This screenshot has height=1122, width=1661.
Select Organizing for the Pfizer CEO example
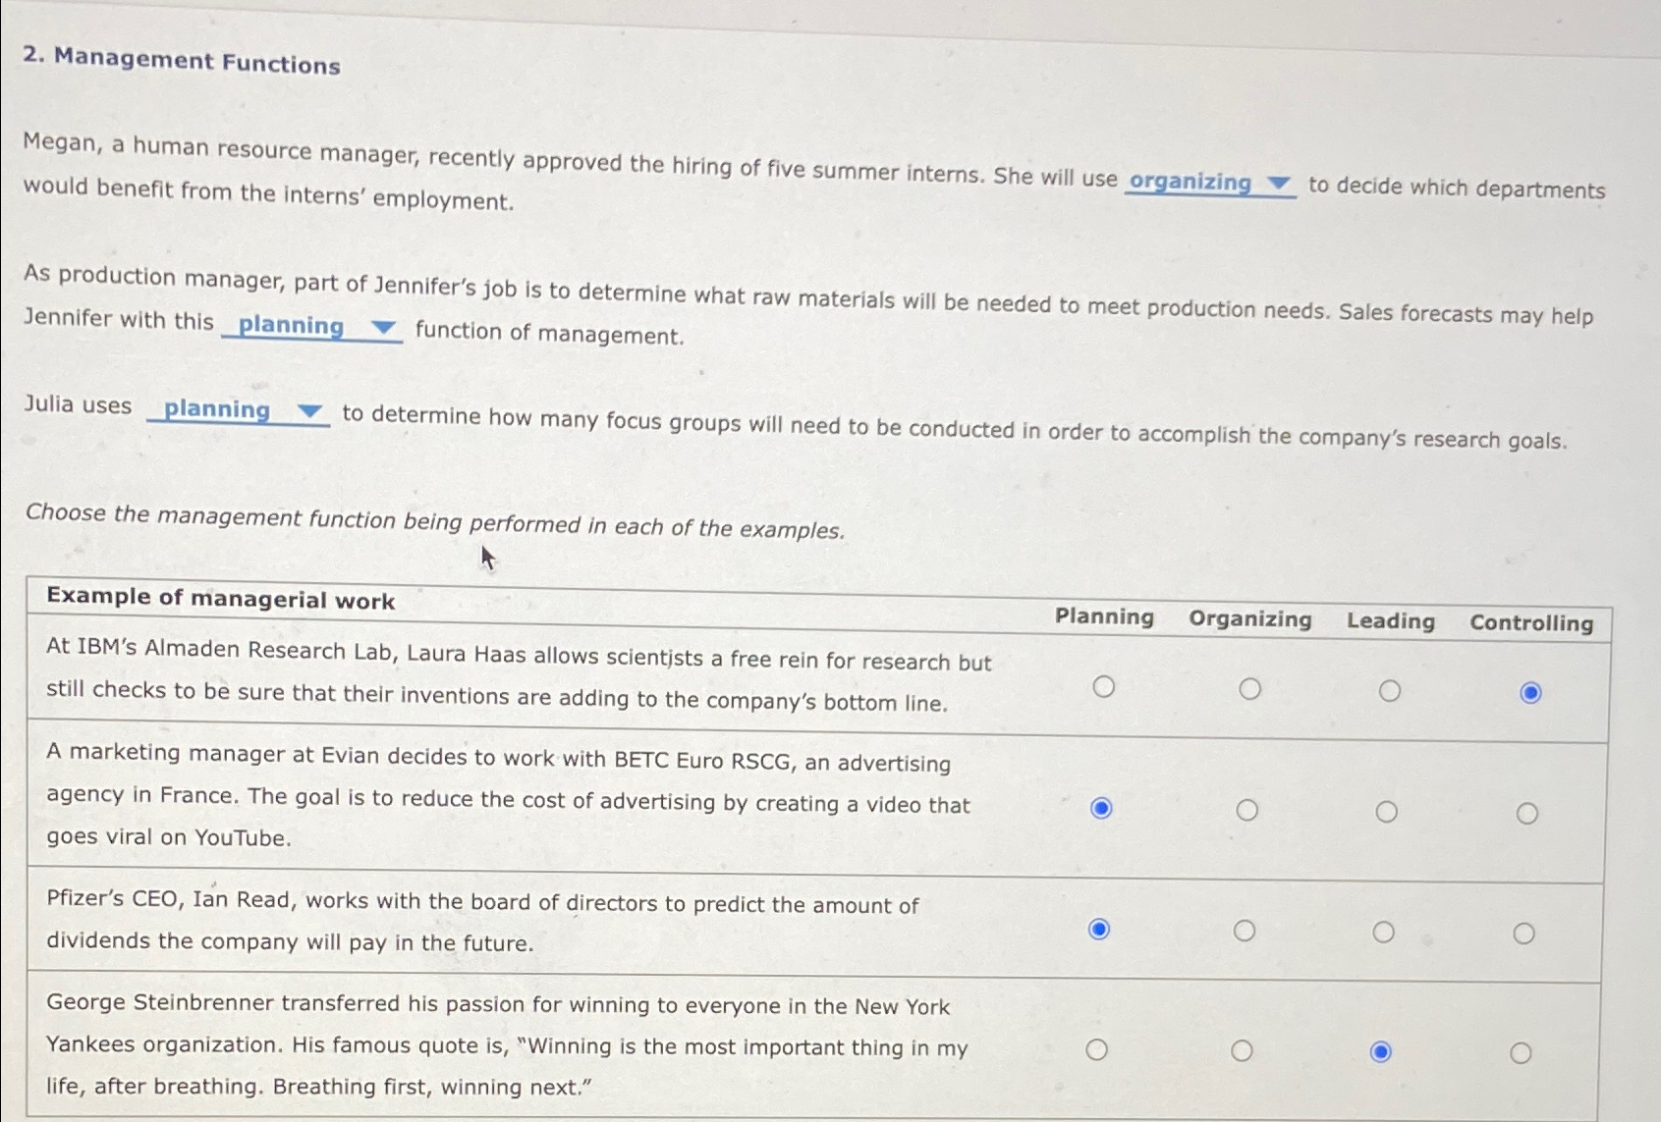coord(1245,931)
